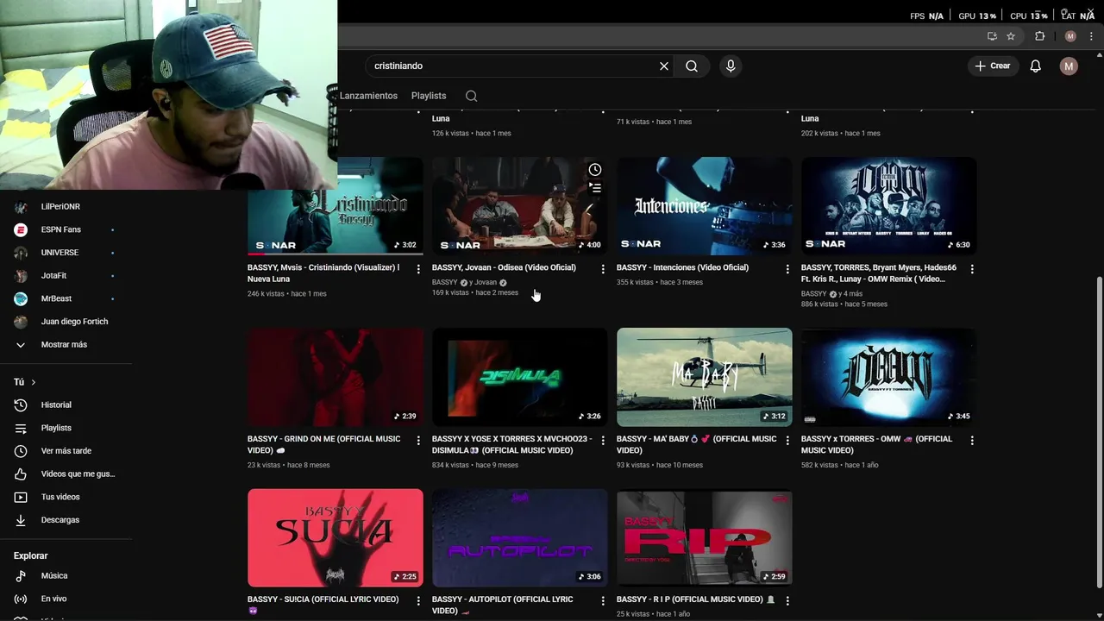The image size is (1104, 621).
Task: Switch to the Playlists channel tab
Action: pos(429,96)
